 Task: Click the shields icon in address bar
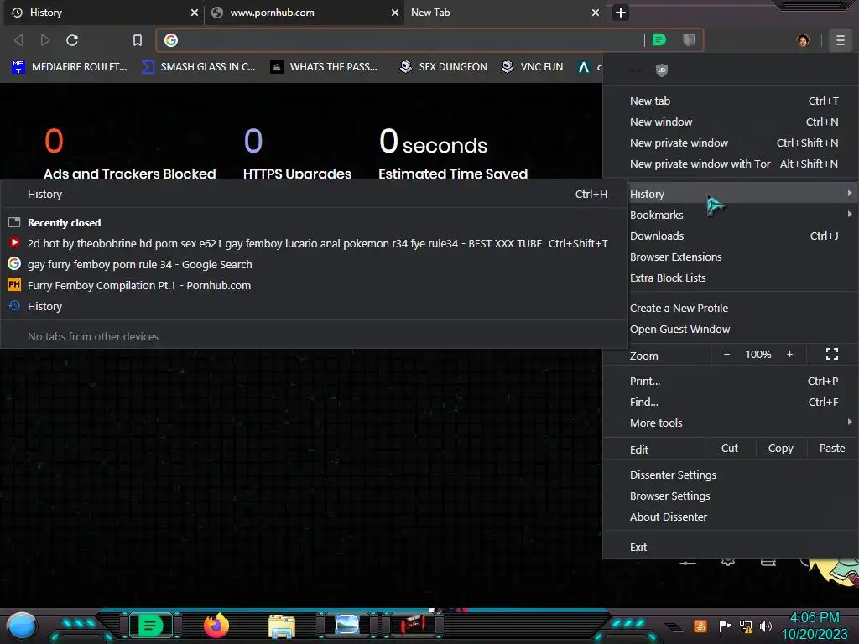[689, 39]
